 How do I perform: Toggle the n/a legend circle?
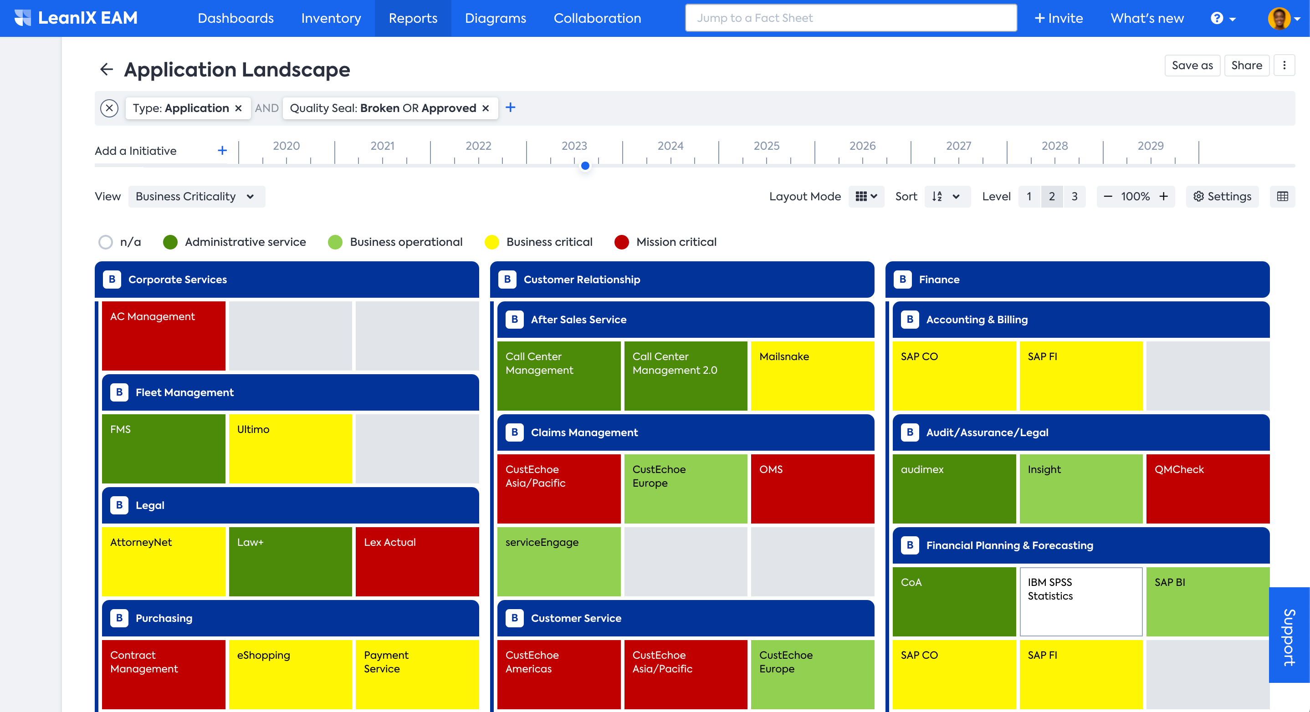coord(105,242)
